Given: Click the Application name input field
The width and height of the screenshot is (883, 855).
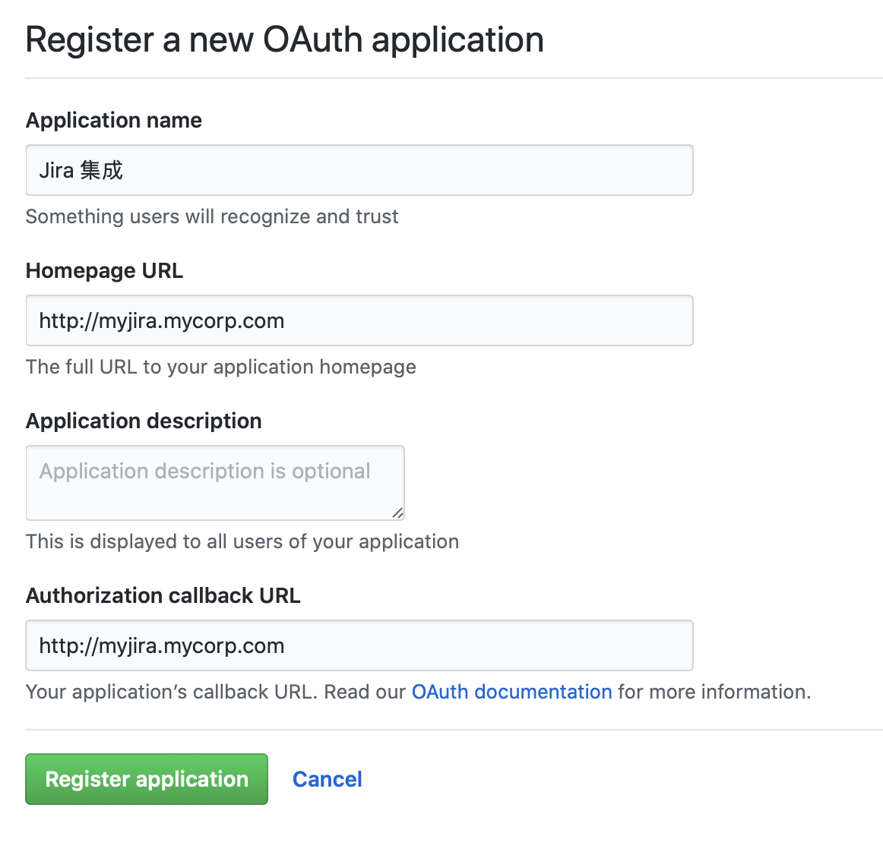Looking at the screenshot, I should [x=359, y=170].
